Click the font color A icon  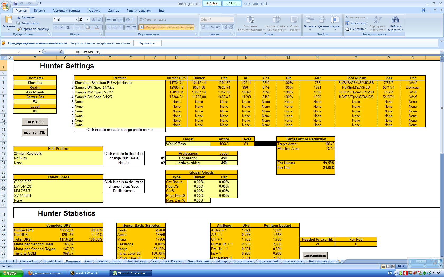97,27
